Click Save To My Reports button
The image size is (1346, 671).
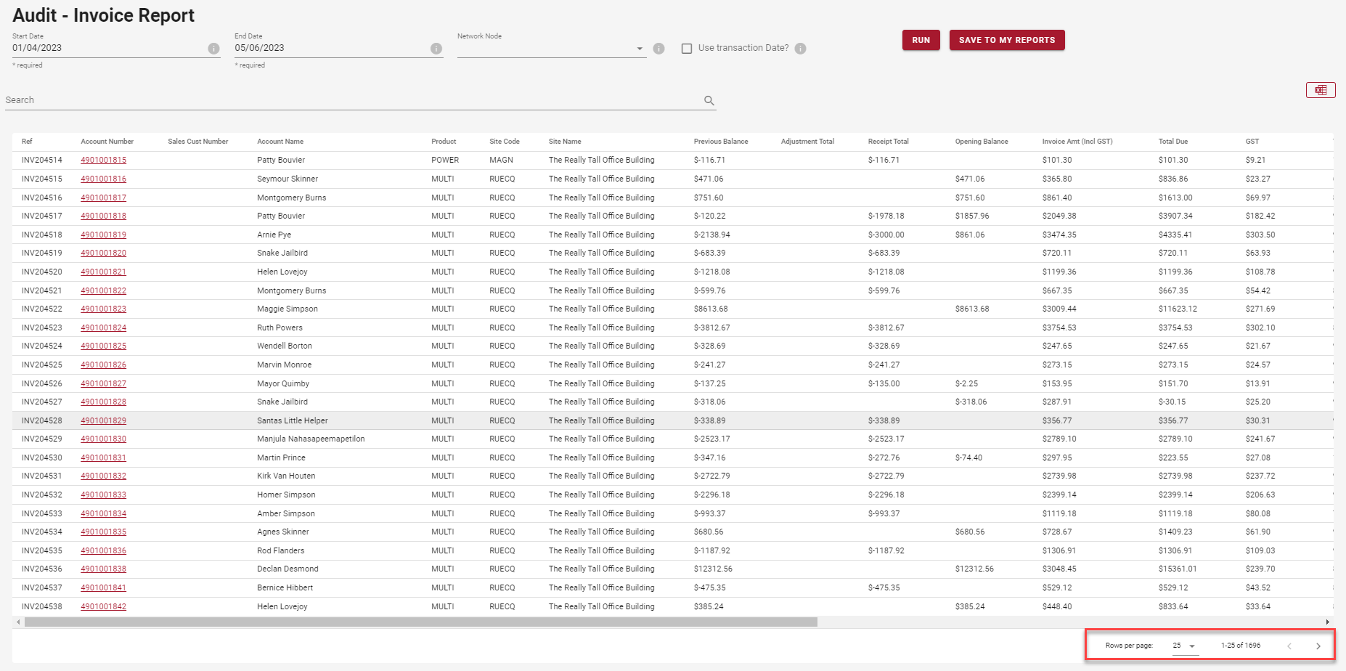[1006, 40]
